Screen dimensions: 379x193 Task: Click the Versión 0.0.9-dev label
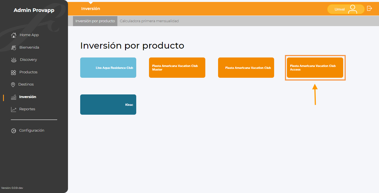12,188
